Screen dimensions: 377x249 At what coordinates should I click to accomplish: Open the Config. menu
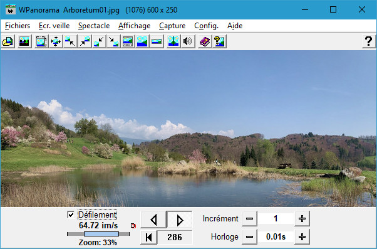(x=206, y=26)
